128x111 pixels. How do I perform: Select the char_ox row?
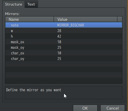[64, 53]
